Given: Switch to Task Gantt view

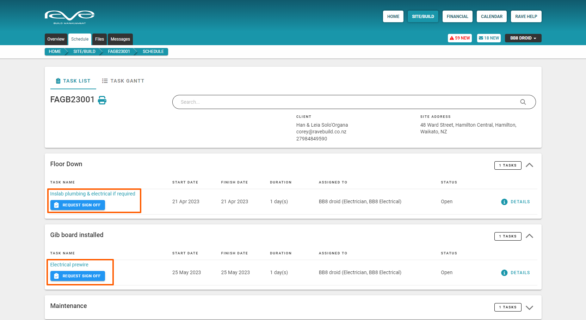Looking at the screenshot, I should tap(123, 81).
